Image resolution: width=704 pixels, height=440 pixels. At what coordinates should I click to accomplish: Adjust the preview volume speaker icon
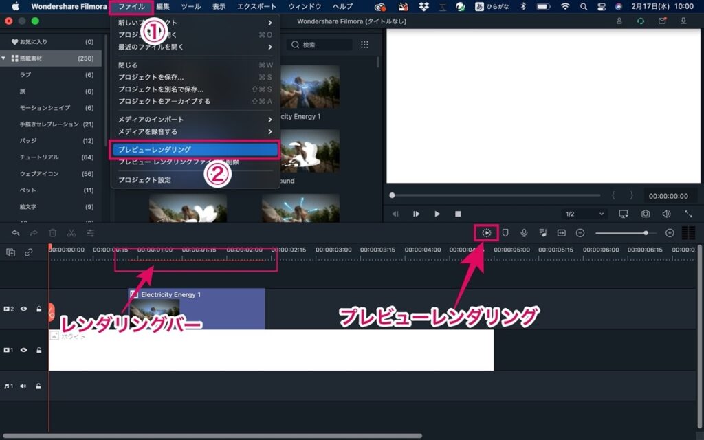point(666,214)
